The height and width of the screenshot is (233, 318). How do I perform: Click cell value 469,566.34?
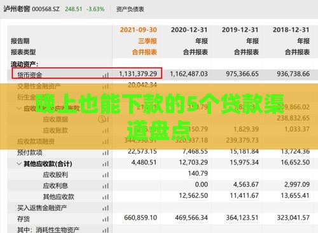pos(191,218)
